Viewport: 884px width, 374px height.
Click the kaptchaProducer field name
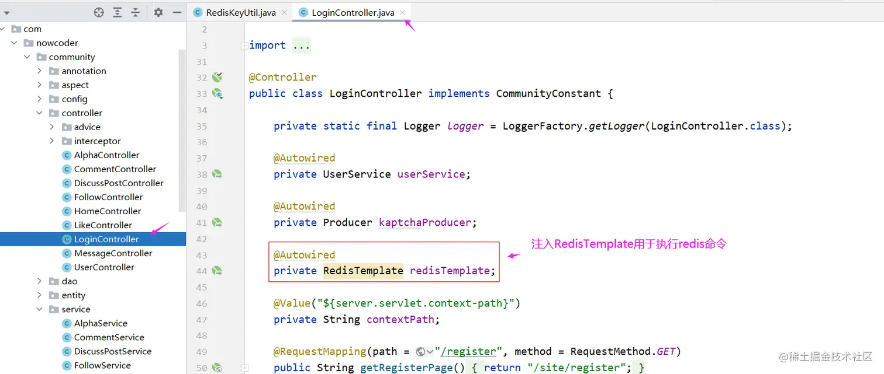[424, 222]
